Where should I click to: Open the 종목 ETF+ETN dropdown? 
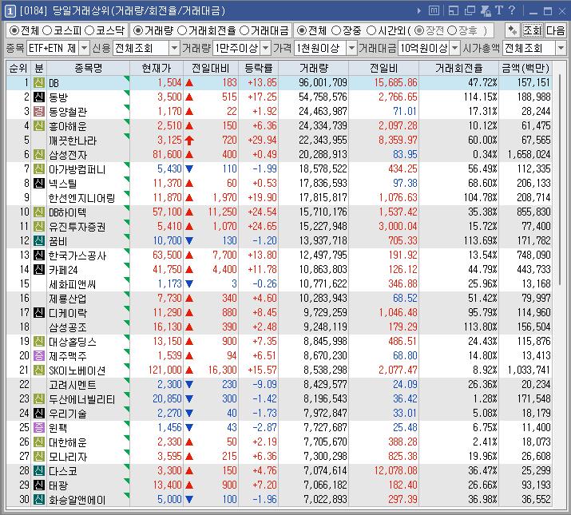tap(84, 48)
